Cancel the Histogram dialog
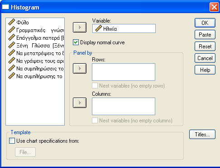This screenshot has height=168, width=220. click(x=205, y=58)
